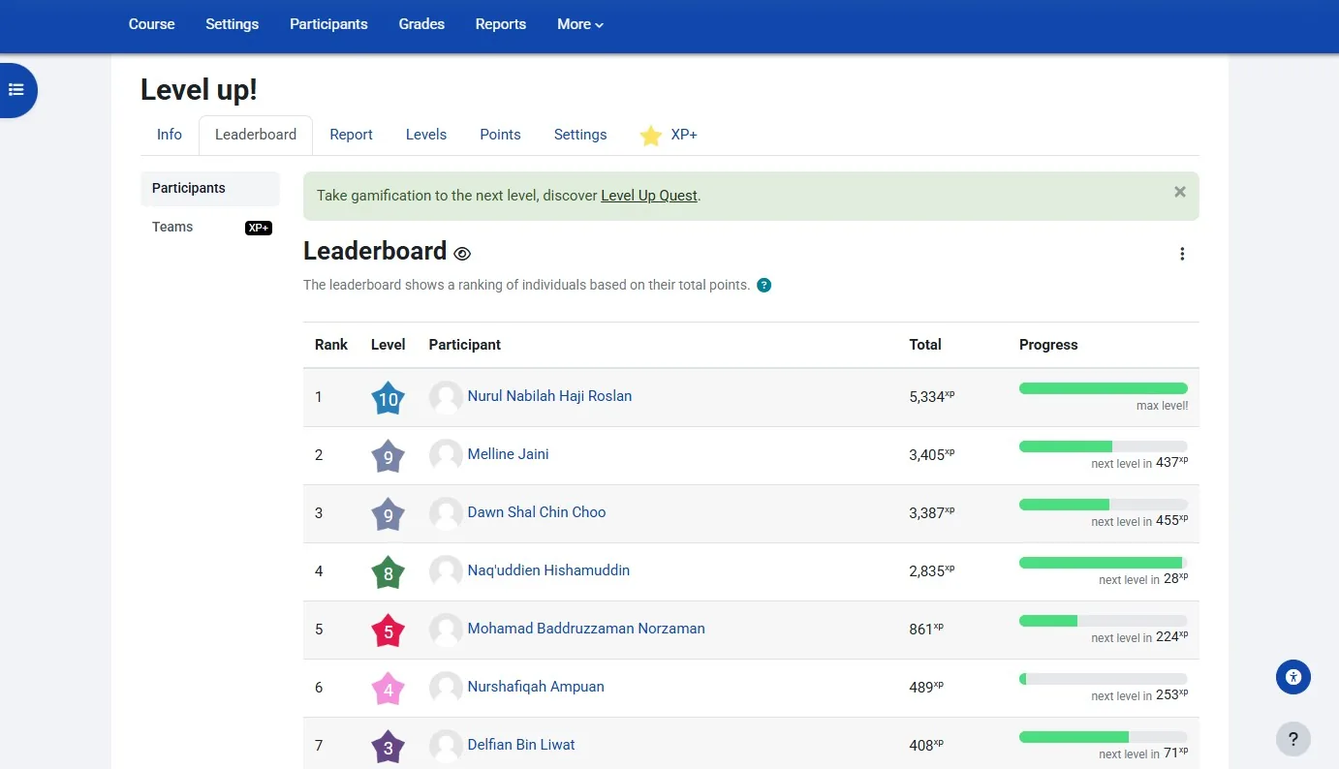Screen dimensions: 1339x769
Task: Switch to the Report tab
Action: 351,135
